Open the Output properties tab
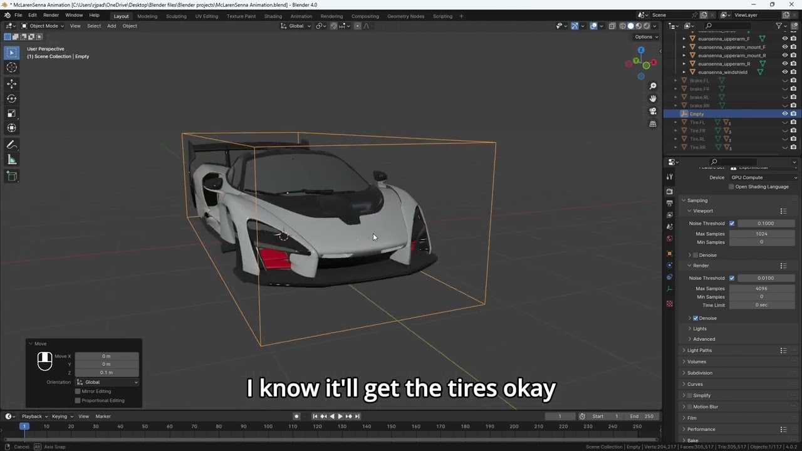802x451 pixels. click(x=669, y=203)
